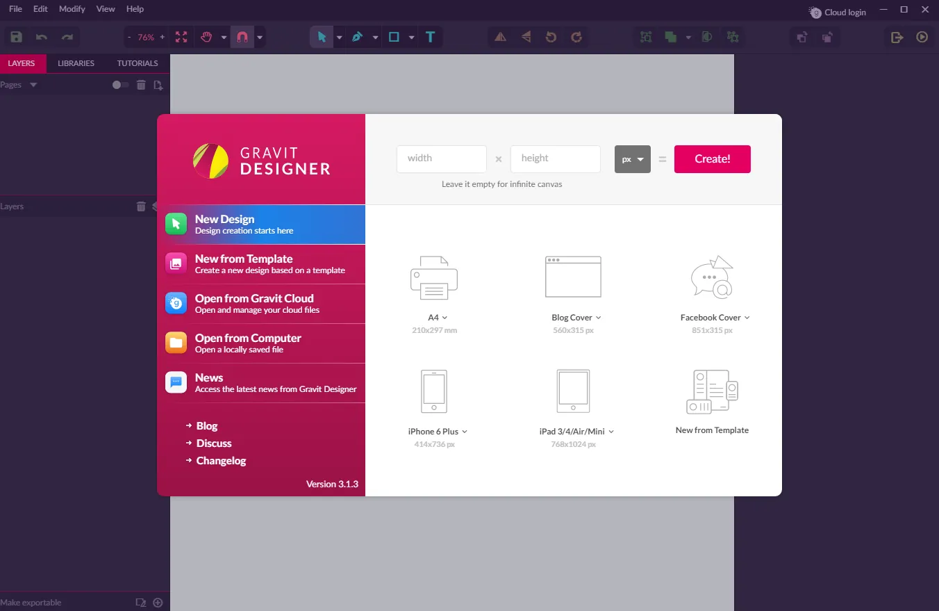Click the export icon in toolbar
This screenshot has height=611, width=939.
tap(897, 37)
